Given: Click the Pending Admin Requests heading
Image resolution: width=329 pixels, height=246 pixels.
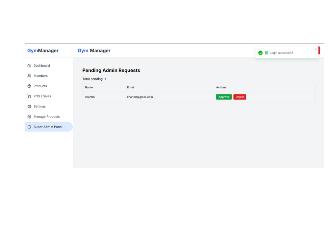Looking at the screenshot, I should [111, 70].
